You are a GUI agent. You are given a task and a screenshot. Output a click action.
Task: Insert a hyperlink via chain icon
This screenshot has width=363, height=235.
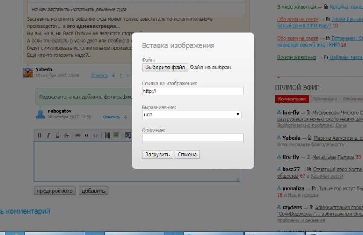click(x=78, y=135)
